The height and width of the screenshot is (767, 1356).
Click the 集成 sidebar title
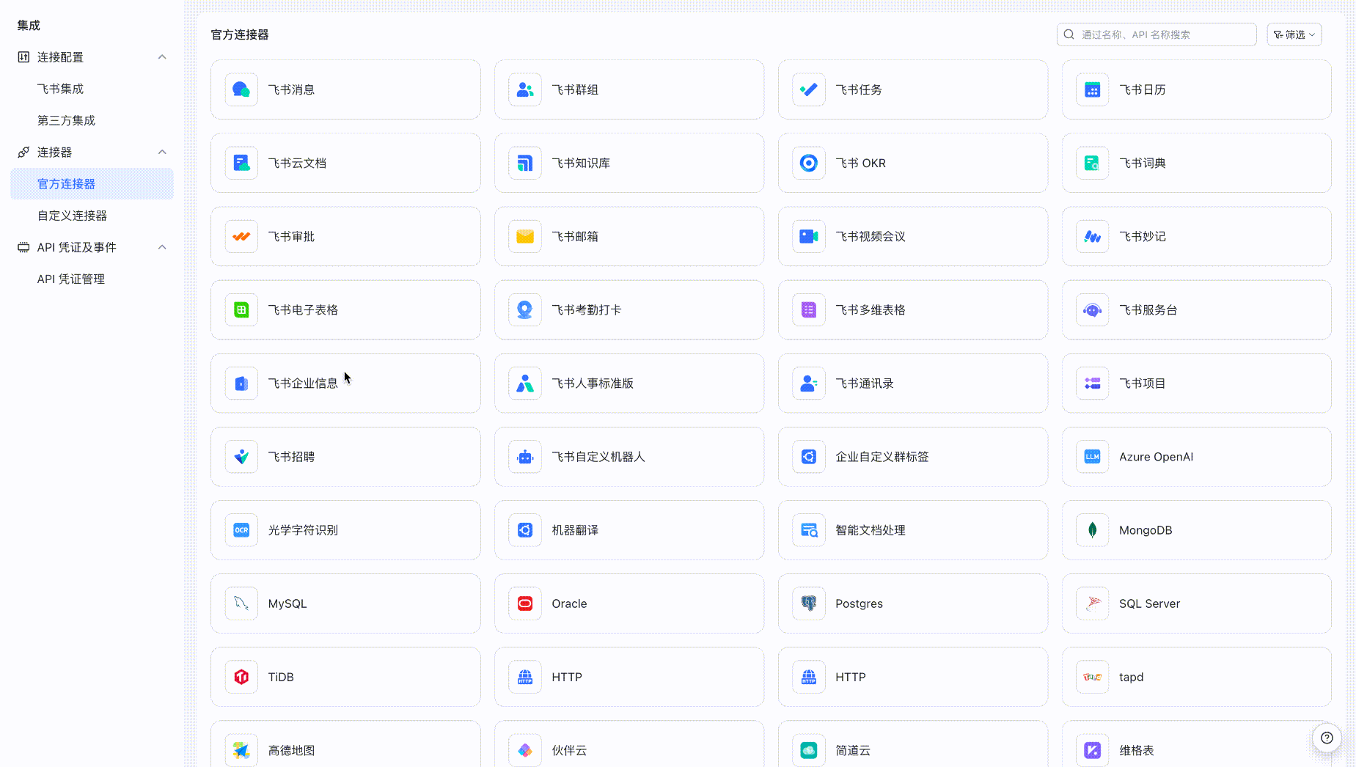[29, 25]
